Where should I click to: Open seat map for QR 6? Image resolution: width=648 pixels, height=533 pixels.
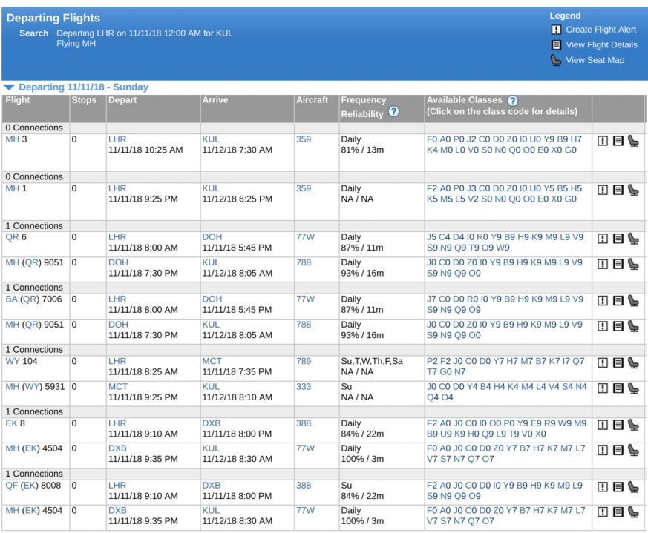tap(633, 239)
